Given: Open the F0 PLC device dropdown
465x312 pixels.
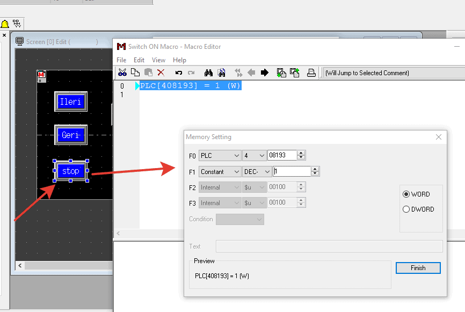Looking at the screenshot, I should pos(220,156).
